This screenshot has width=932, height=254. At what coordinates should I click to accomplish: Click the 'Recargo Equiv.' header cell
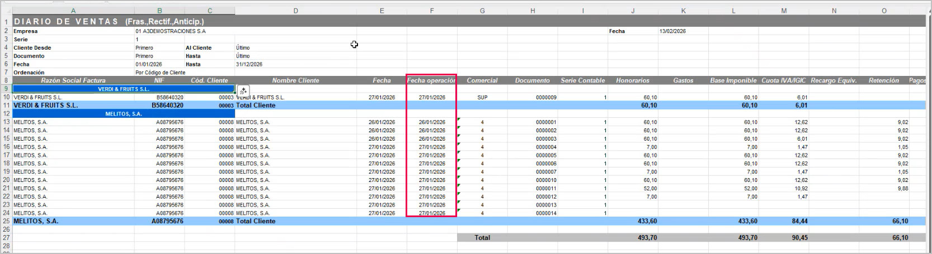[834, 80]
